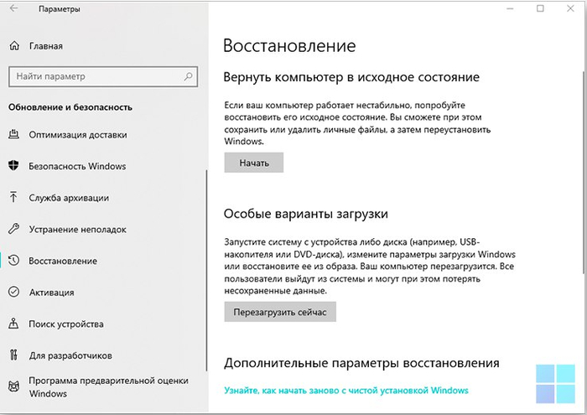
Task: Click the Windows Insider program icon
Action: [13, 386]
